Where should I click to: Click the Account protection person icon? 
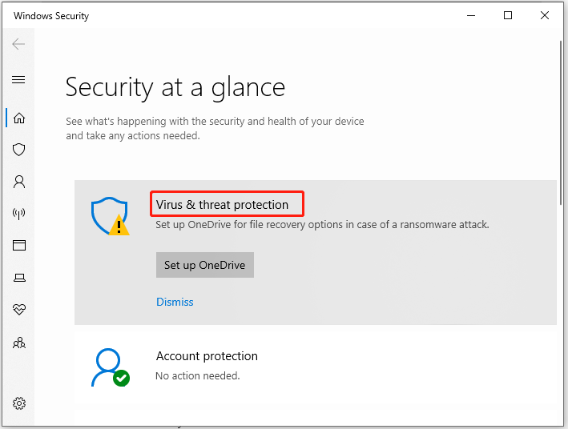click(109, 367)
